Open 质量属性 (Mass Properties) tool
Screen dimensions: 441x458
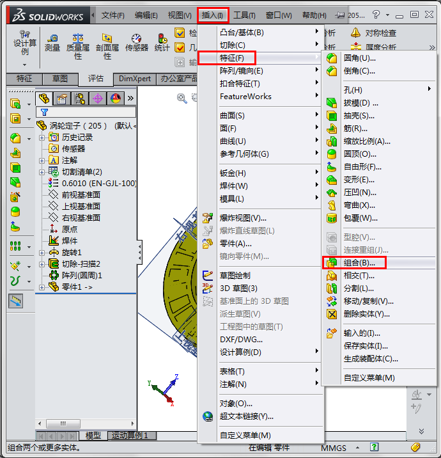[x=78, y=46]
